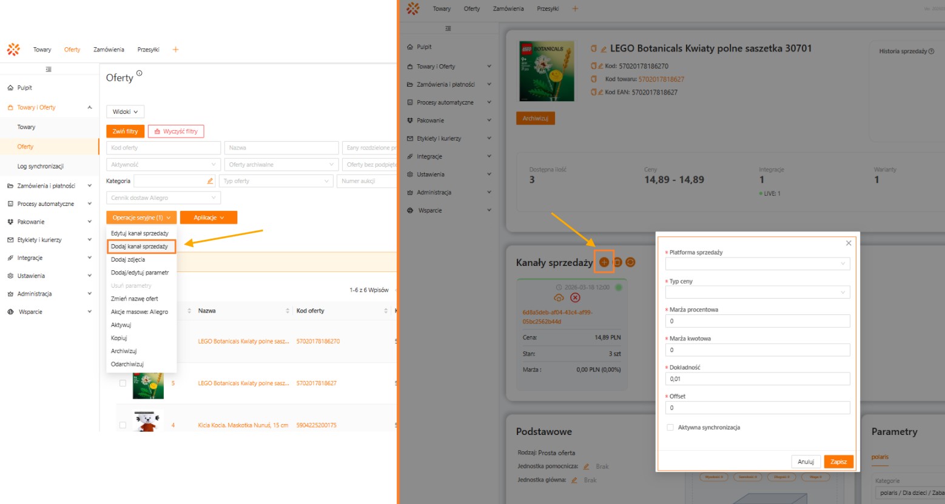945x504 pixels.
Task: Expand the Widoki dropdown
Action: click(x=125, y=112)
